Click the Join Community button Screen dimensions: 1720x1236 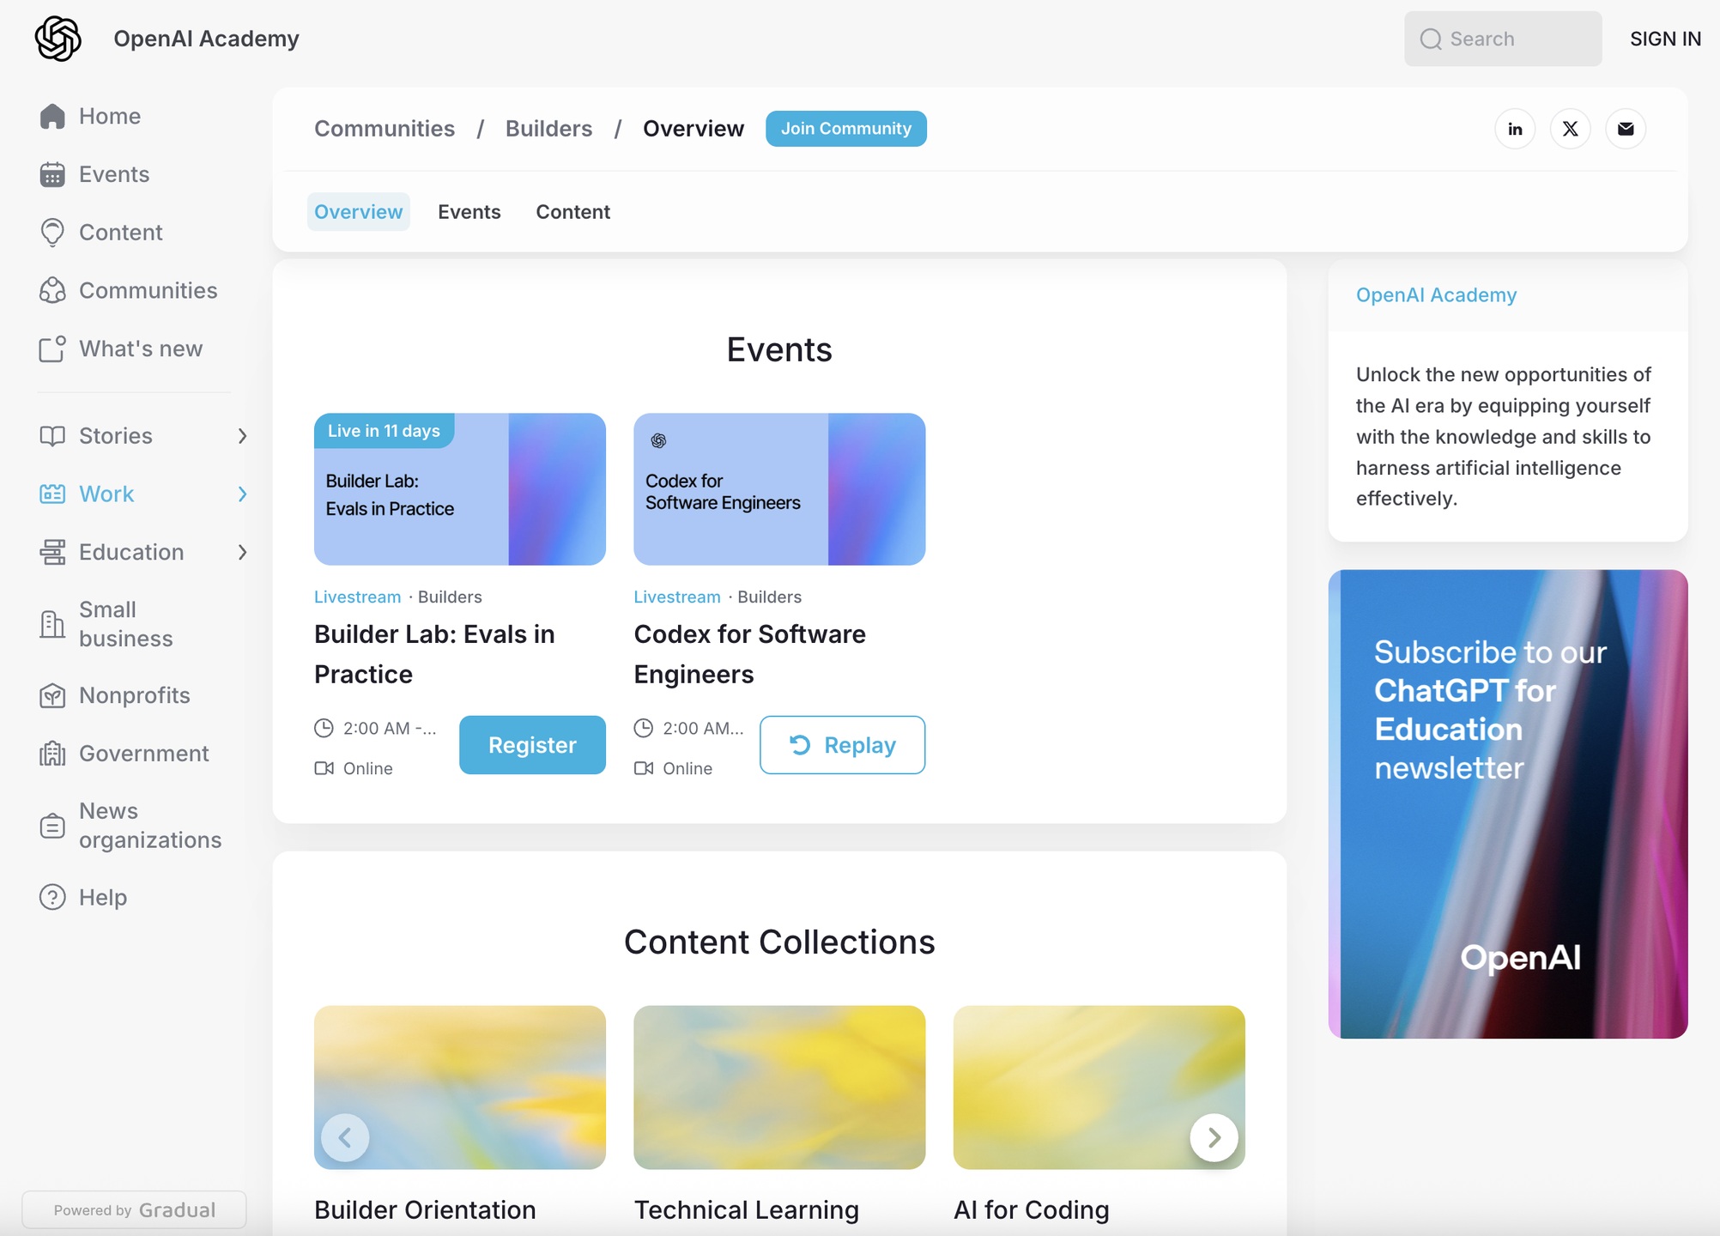pyautogui.click(x=846, y=129)
